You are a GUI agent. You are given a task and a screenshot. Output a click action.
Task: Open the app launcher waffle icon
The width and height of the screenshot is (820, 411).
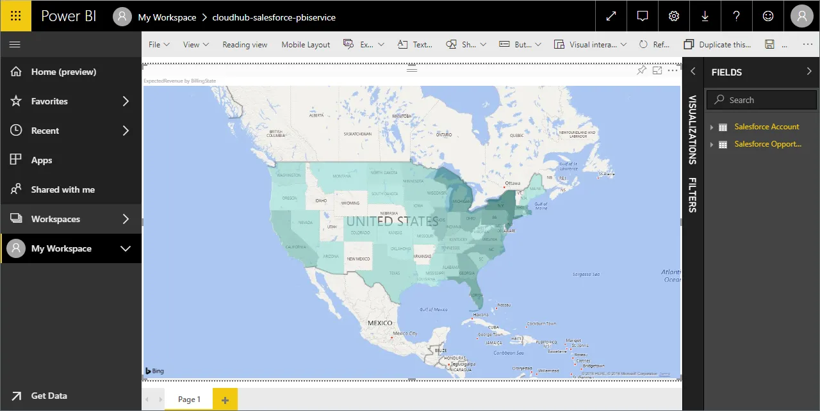pos(16,16)
